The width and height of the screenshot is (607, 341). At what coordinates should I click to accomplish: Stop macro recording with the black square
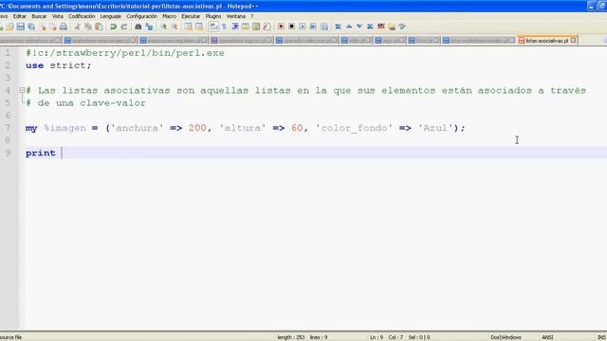tap(291, 27)
